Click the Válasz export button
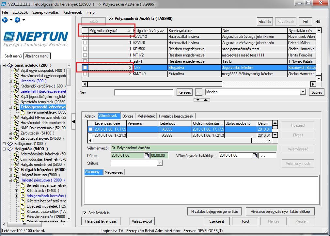This screenshot has width=330, height=236. (142, 221)
